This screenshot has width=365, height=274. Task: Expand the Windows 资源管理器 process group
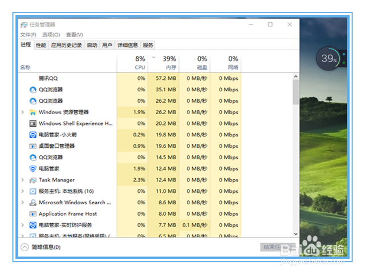23,112
